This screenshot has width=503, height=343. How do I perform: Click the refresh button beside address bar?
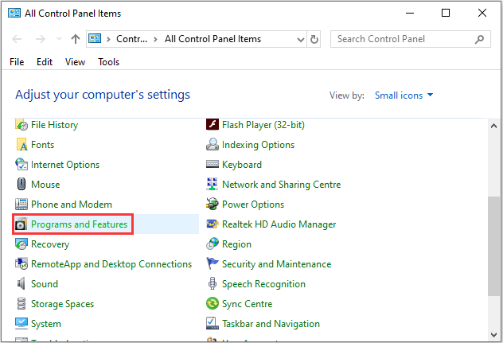click(314, 39)
